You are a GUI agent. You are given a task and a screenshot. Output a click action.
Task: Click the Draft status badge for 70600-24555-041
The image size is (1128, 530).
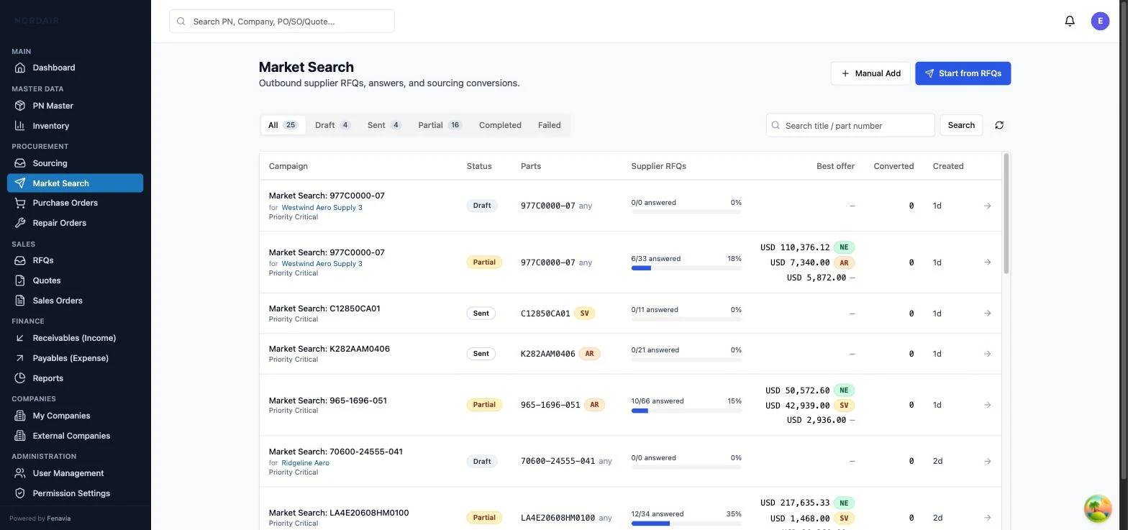pos(482,461)
